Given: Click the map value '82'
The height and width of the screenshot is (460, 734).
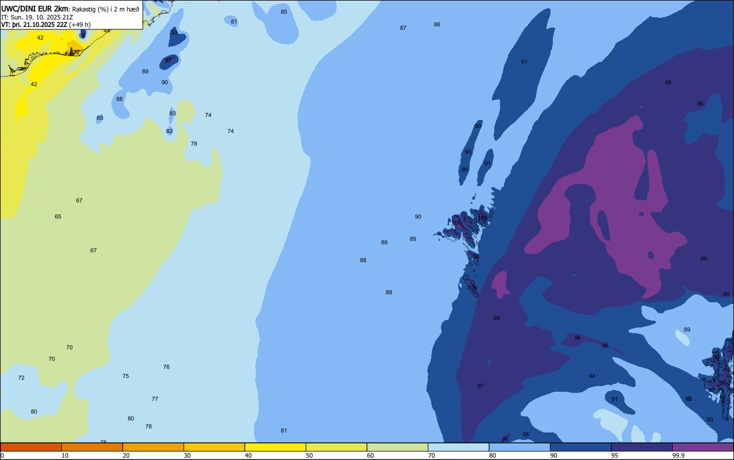Looking at the screenshot, I should pyautogui.click(x=169, y=131).
